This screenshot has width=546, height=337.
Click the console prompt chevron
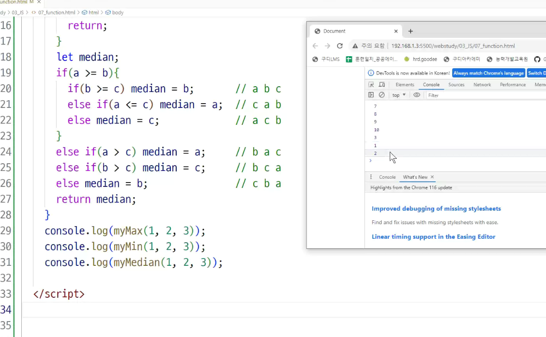[x=370, y=161]
